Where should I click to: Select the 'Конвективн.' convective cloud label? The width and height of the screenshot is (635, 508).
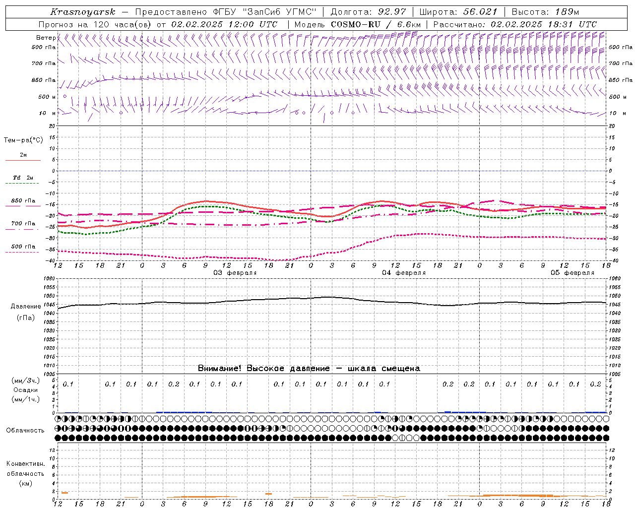click(25, 464)
